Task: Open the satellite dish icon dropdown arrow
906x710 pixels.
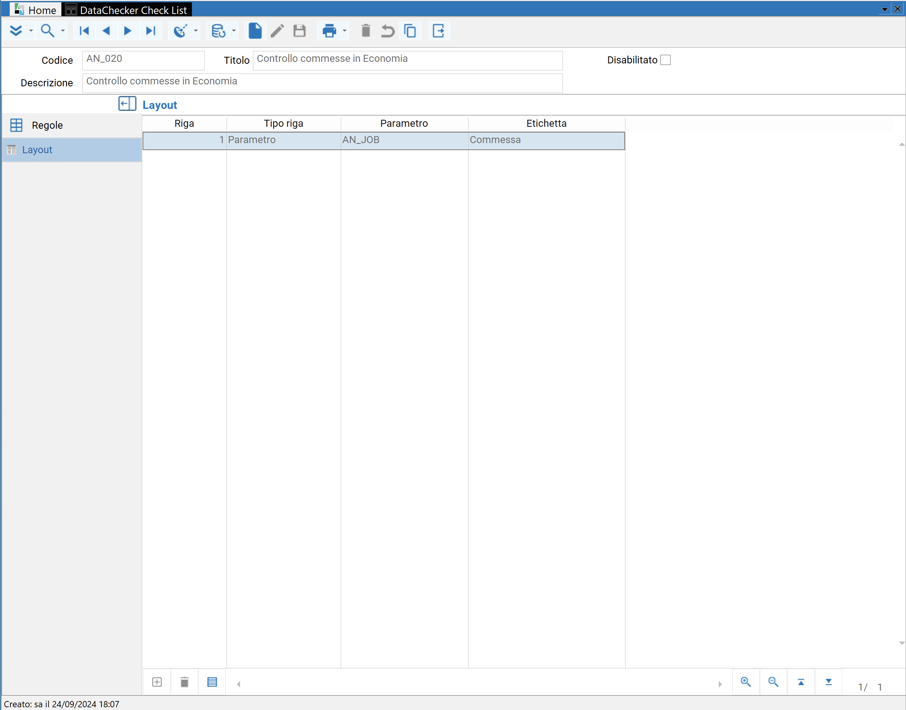Action: (x=196, y=31)
